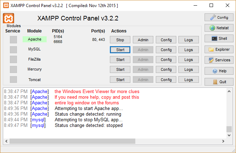Image resolution: width=236 pixels, height=153 pixels.
Task: Open Explorer folder button
Action: tap(219, 49)
